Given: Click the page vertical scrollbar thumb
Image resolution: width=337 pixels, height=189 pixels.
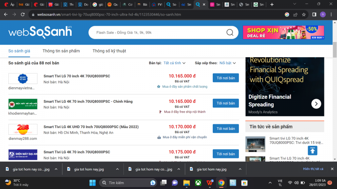Looking at the screenshot, I should [x=334, y=50].
